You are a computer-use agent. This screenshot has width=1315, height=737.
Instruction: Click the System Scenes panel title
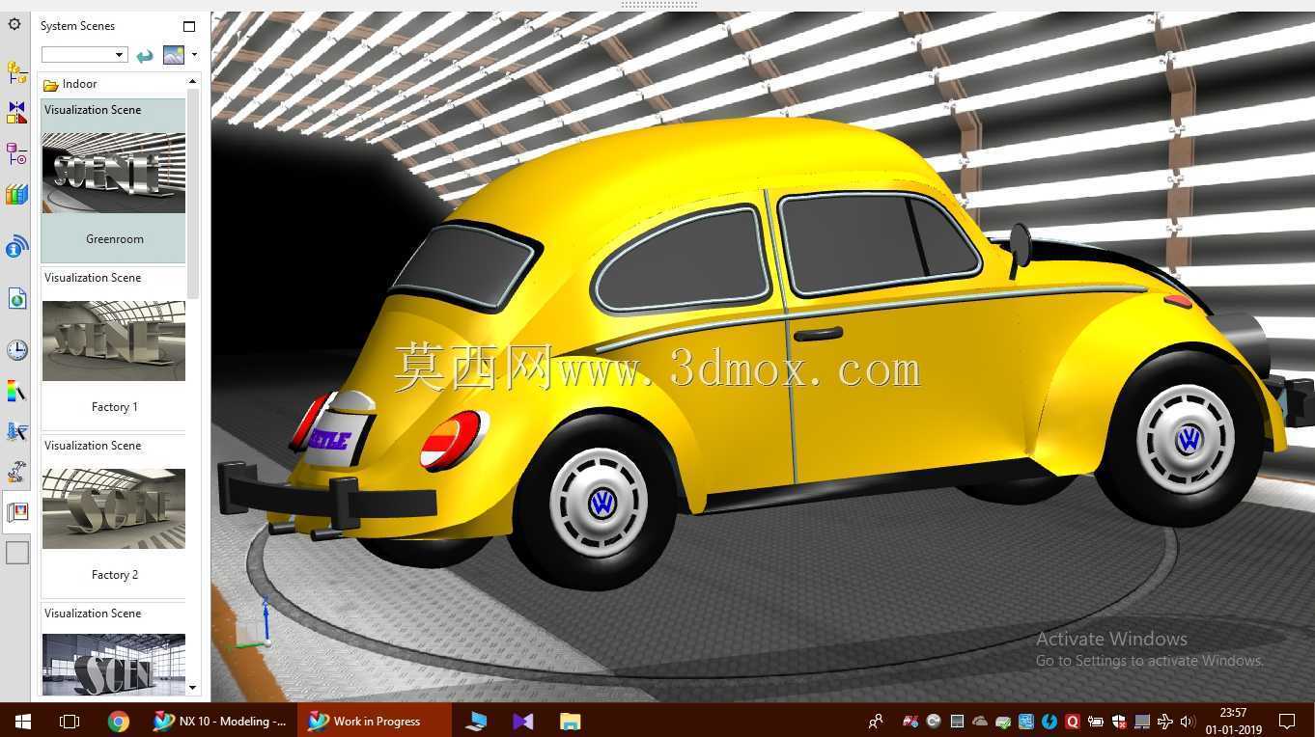[77, 26]
